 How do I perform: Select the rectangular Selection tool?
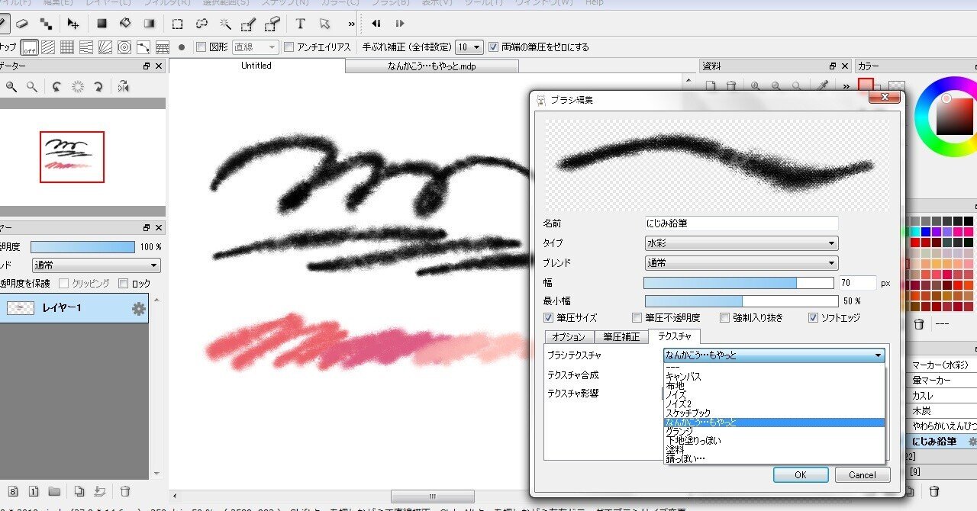pyautogui.click(x=177, y=24)
